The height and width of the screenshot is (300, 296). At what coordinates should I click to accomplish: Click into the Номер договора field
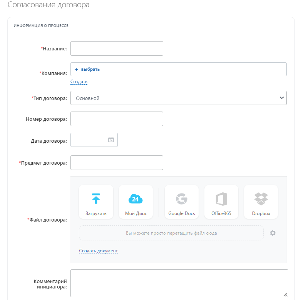tap(117, 119)
